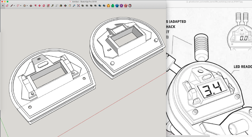Select the Circle shapes tool

point(24,5)
